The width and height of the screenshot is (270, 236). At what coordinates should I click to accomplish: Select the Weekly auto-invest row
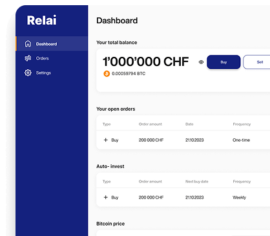[183, 197]
